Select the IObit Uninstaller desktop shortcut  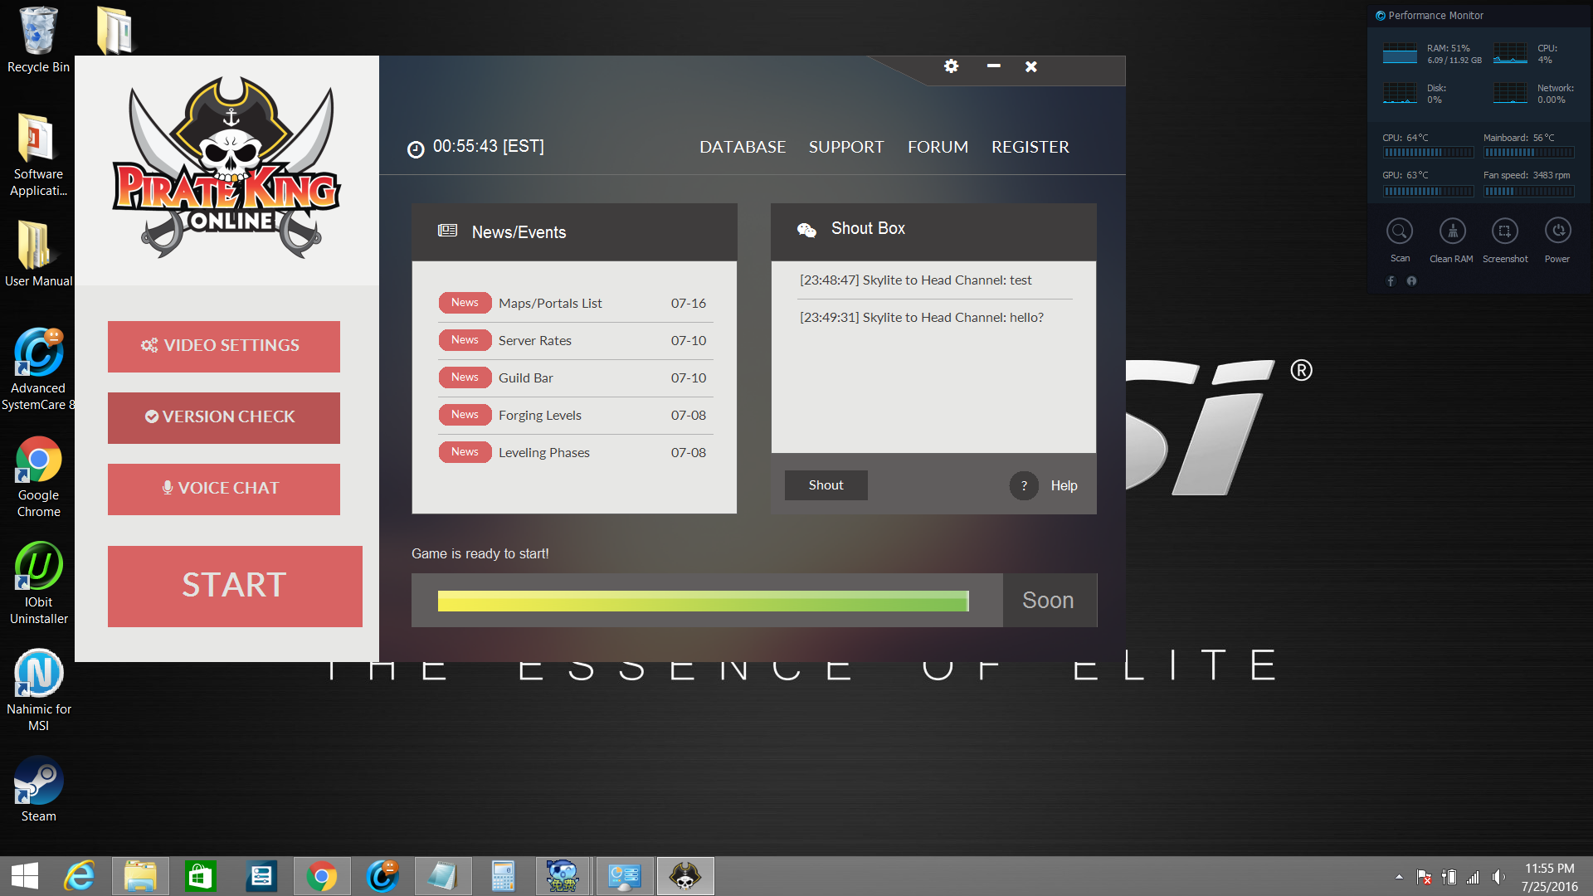coord(38,583)
